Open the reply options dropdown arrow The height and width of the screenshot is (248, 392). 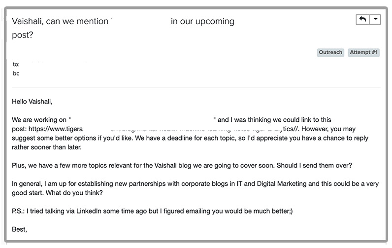(375, 19)
